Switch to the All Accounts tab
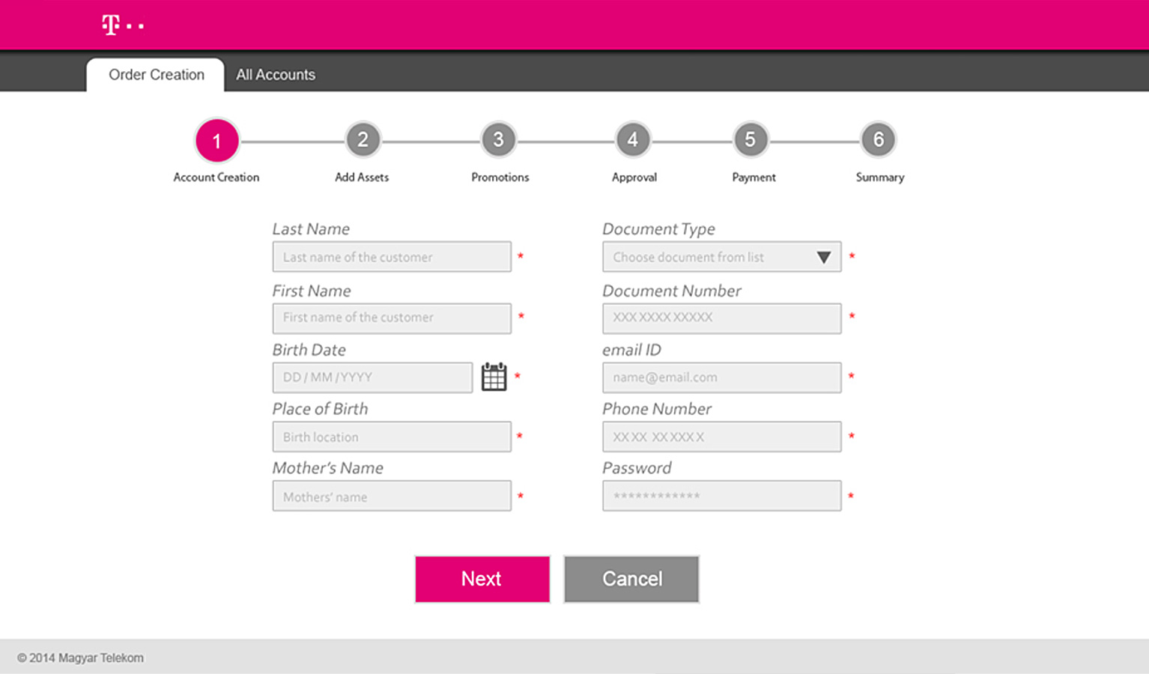 (276, 75)
